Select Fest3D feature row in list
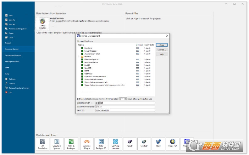 [116, 65]
